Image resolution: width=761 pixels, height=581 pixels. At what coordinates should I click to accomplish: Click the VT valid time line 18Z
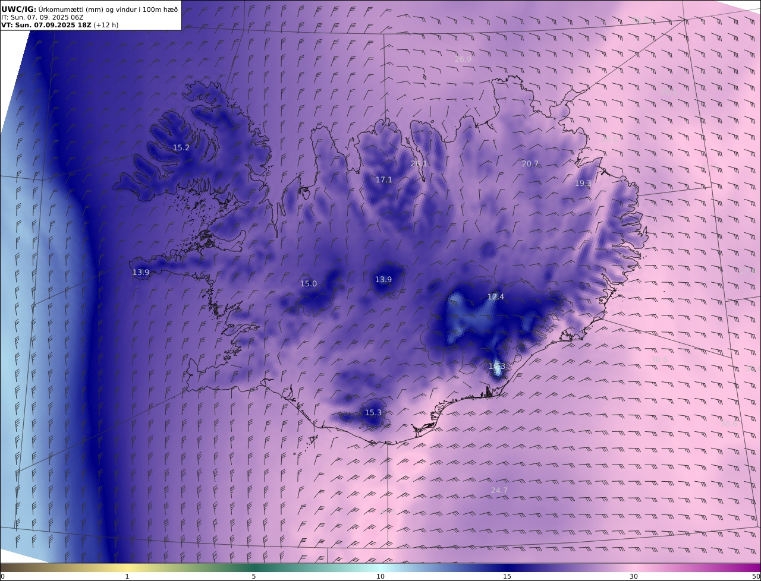tap(59, 25)
